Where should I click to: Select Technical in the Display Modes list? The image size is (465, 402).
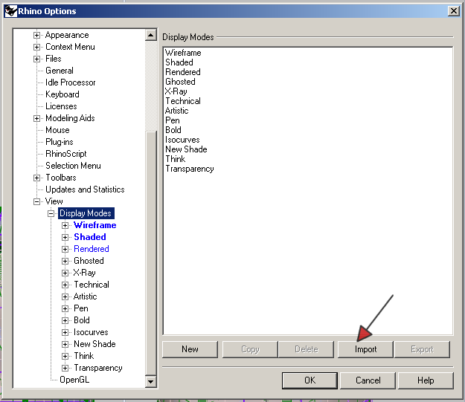183,101
